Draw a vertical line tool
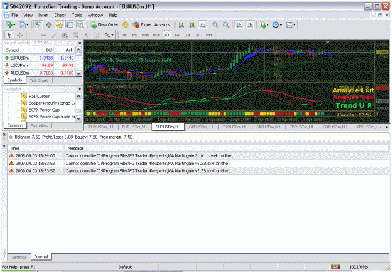The height and width of the screenshot is (272, 392). [33, 35]
